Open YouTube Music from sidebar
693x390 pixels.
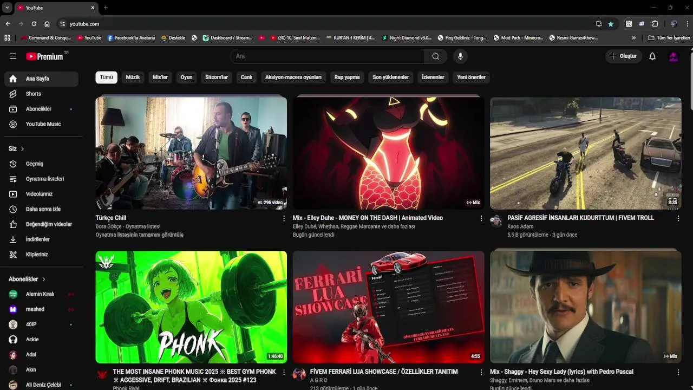pyautogui.click(x=41, y=124)
